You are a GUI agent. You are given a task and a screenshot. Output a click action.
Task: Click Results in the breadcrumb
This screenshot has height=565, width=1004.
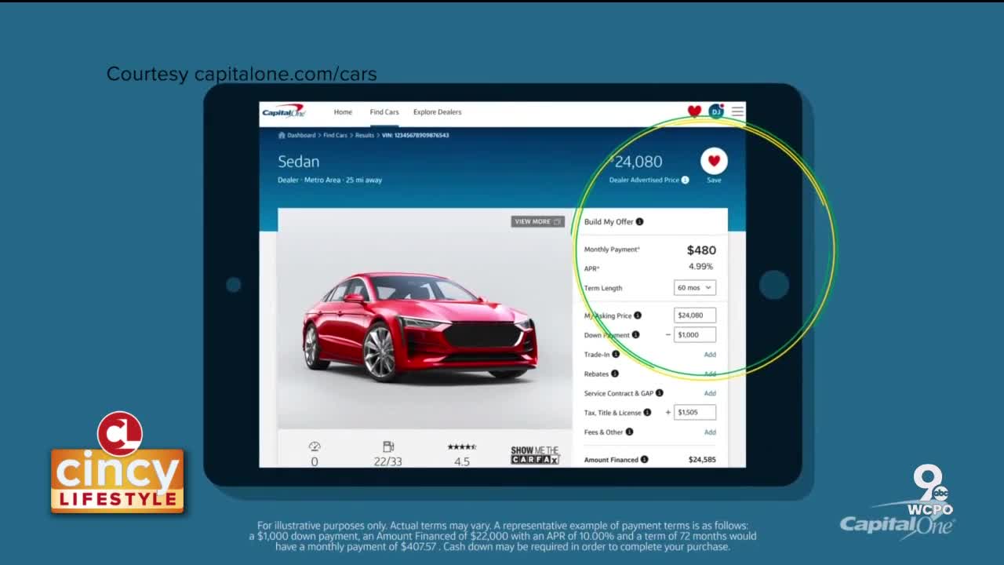tap(365, 135)
